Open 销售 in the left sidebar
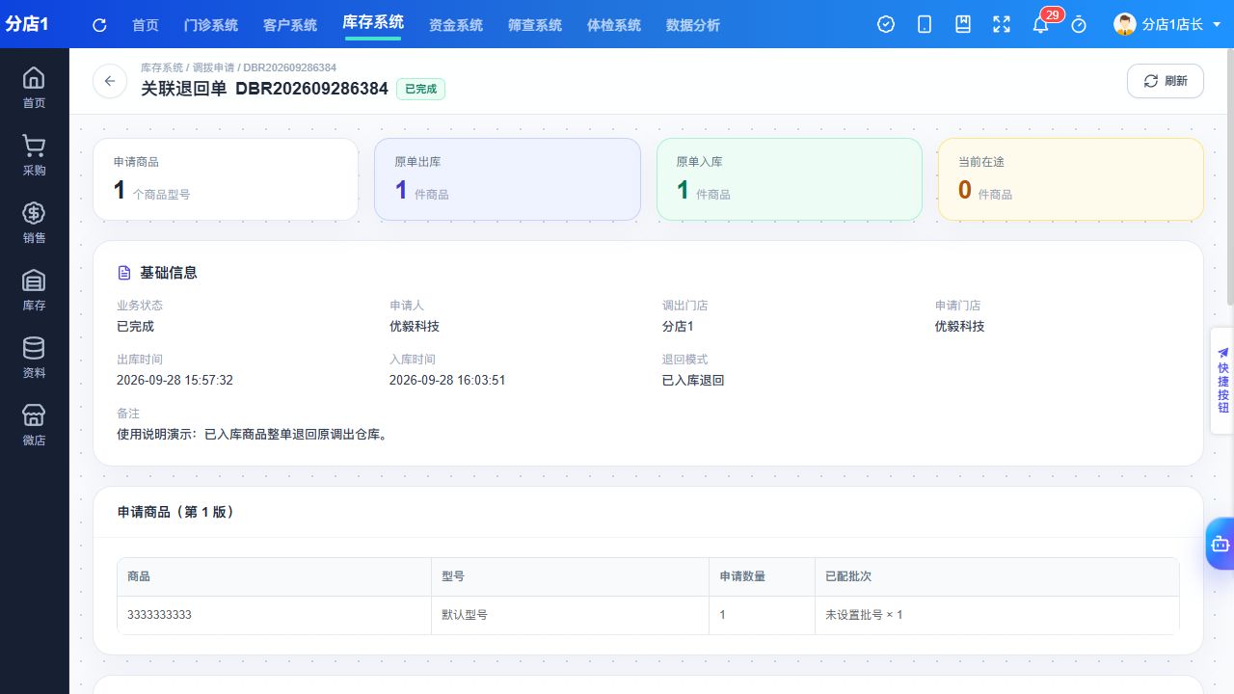This screenshot has height=694, width=1234. [34, 223]
